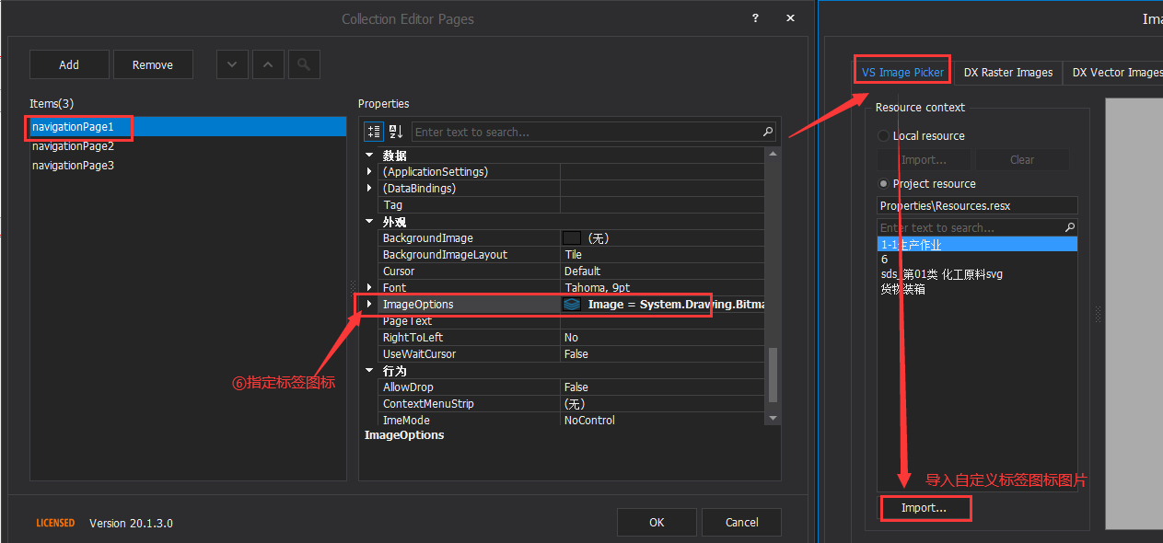Switch to the DX Raster Images tab
The width and height of the screenshot is (1163, 543).
tap(1007, 72)
